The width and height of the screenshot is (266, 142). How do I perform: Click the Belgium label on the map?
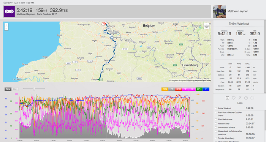(x=149, y=26)
